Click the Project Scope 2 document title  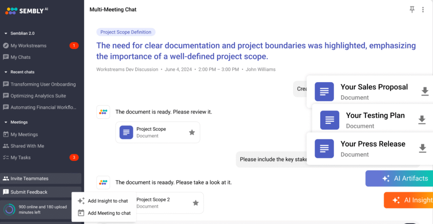tap(153, 200)
